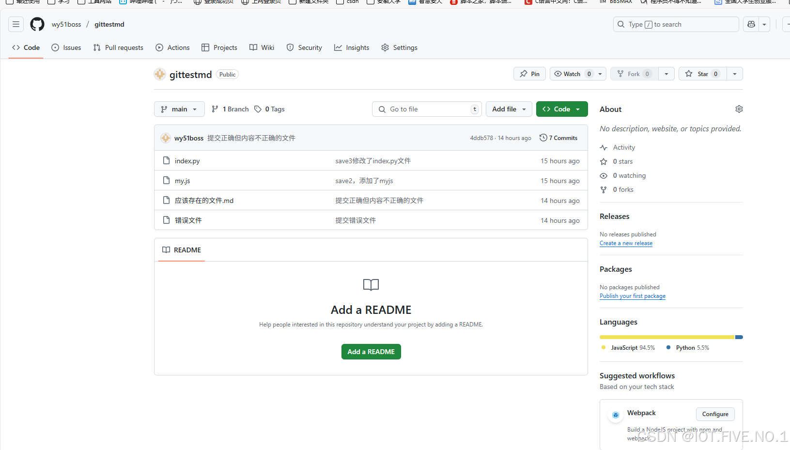View commit history via the clock icon
Screen dimensions: 790x450
pos(542,138)
